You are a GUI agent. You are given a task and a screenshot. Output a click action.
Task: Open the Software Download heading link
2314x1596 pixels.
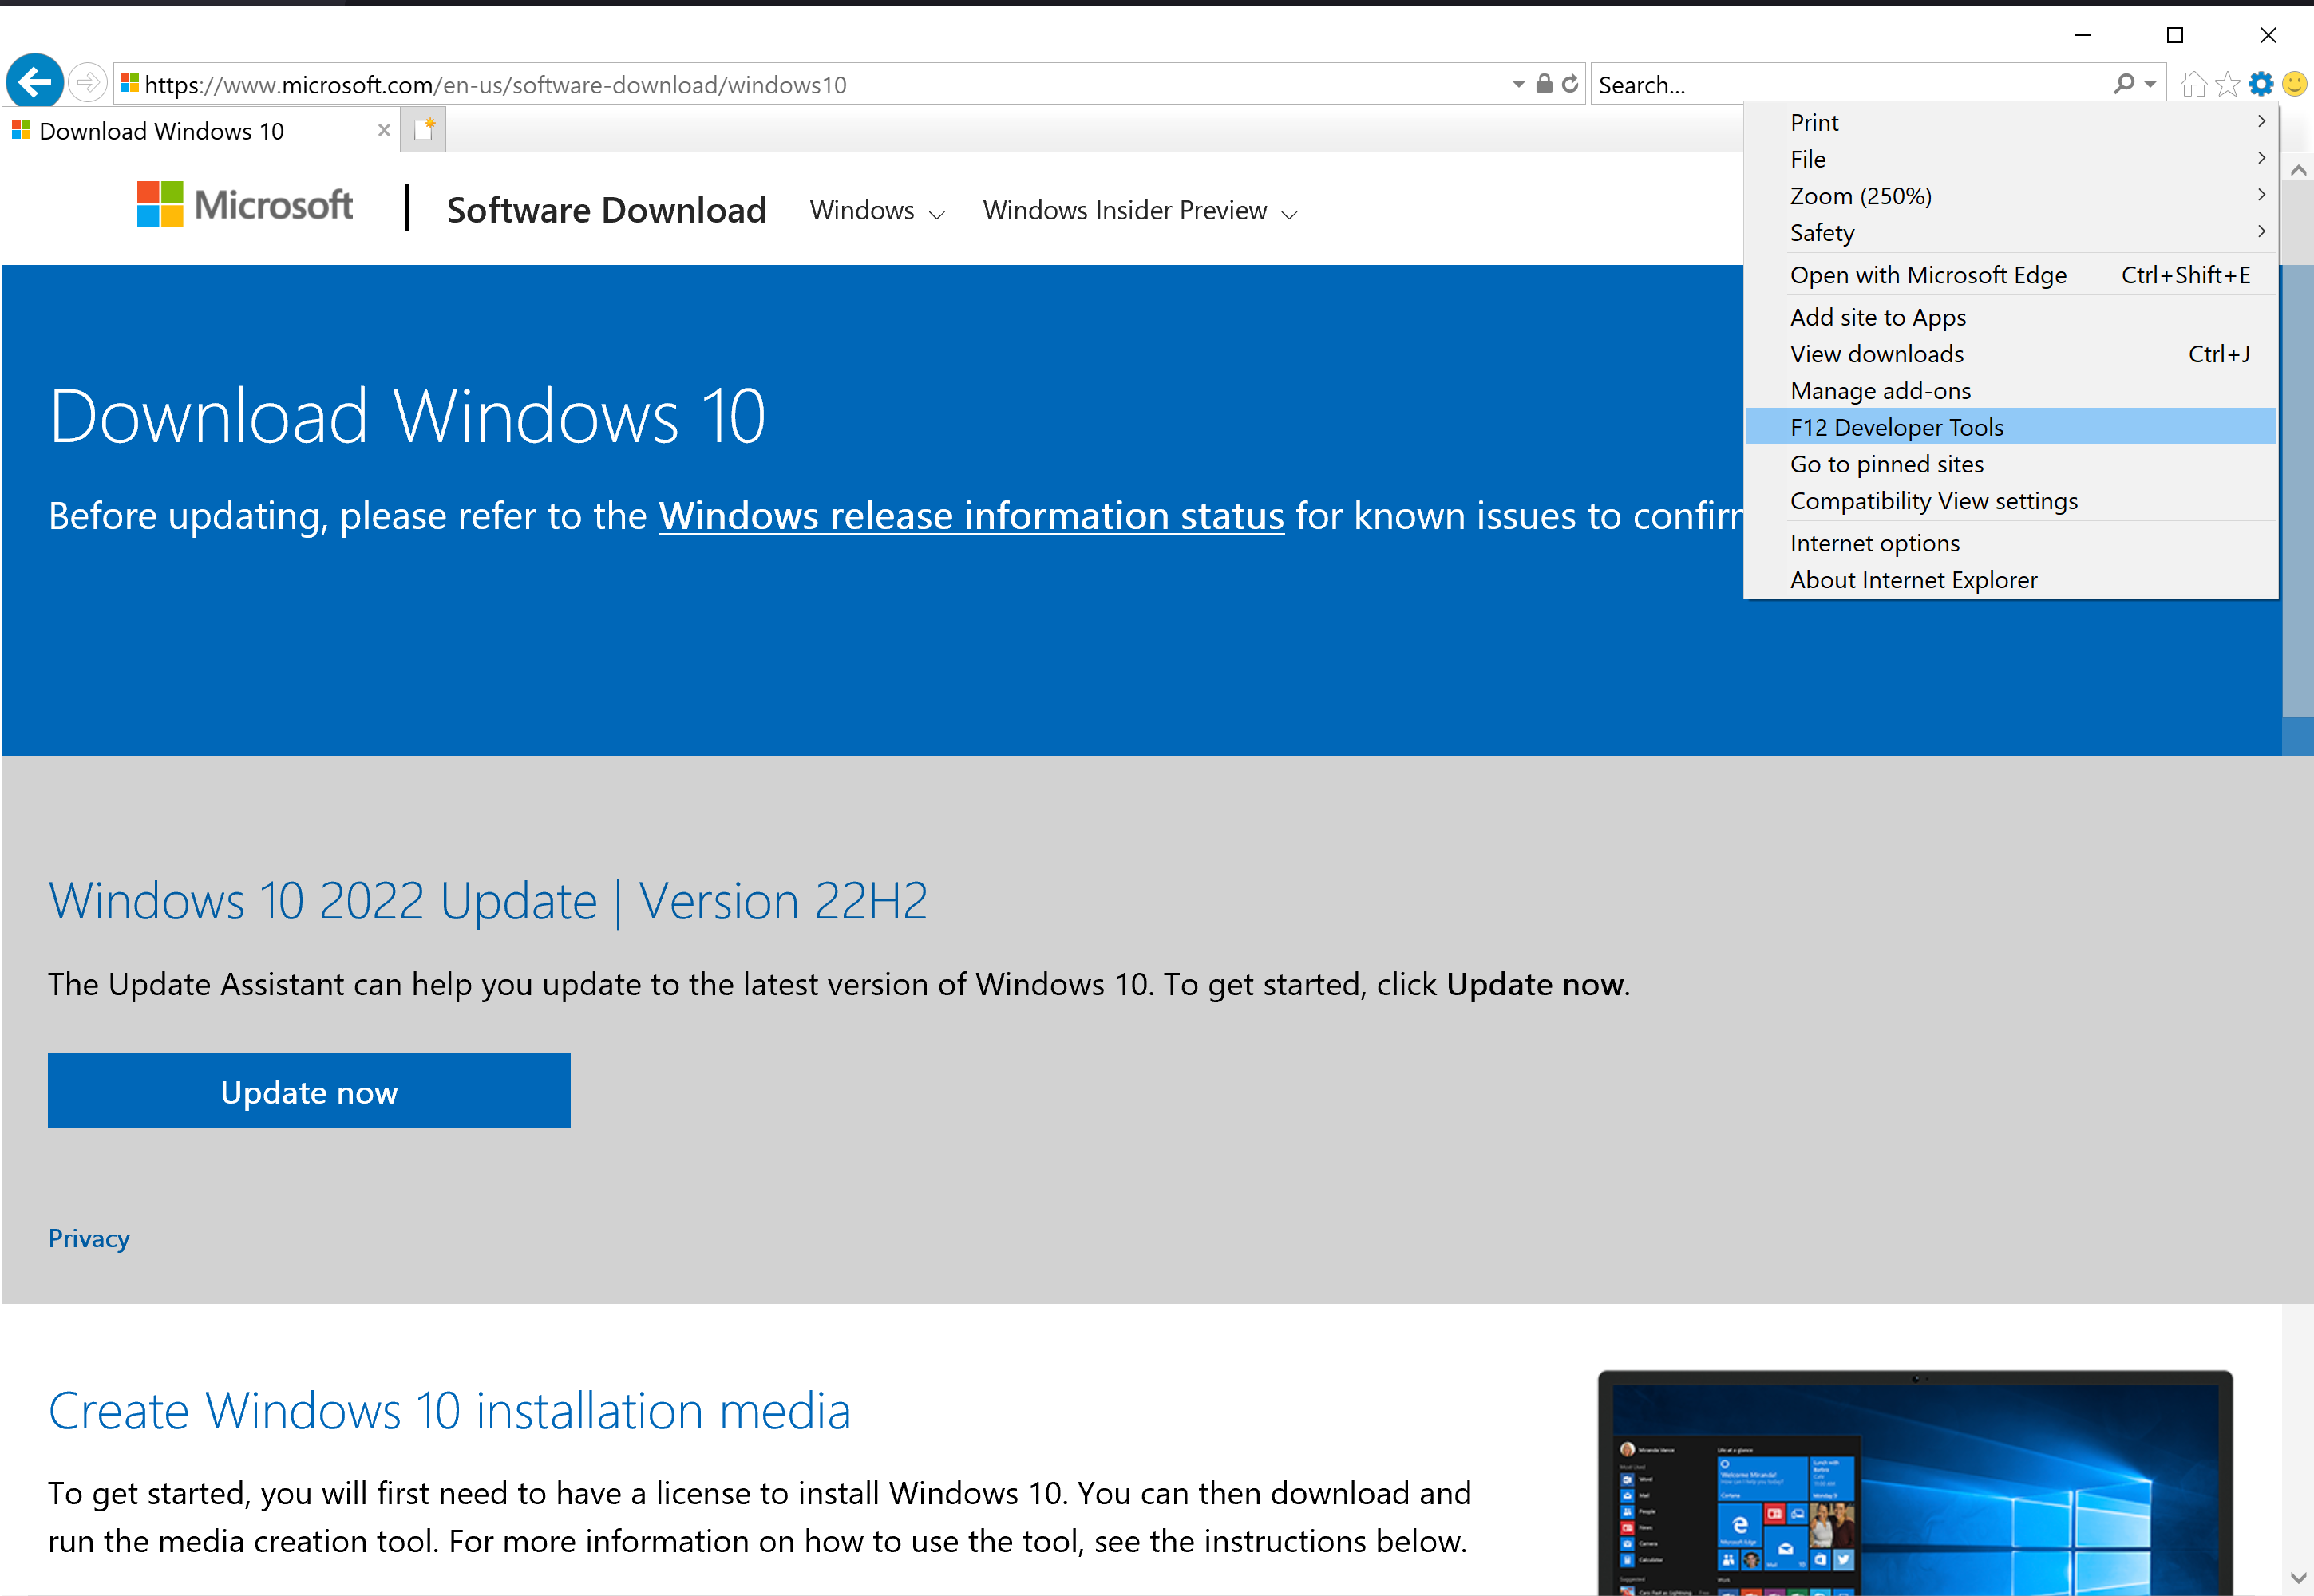606,210
